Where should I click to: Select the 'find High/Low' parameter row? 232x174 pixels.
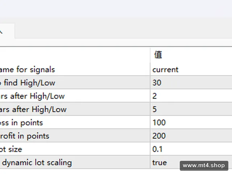[x=75, y=83]
